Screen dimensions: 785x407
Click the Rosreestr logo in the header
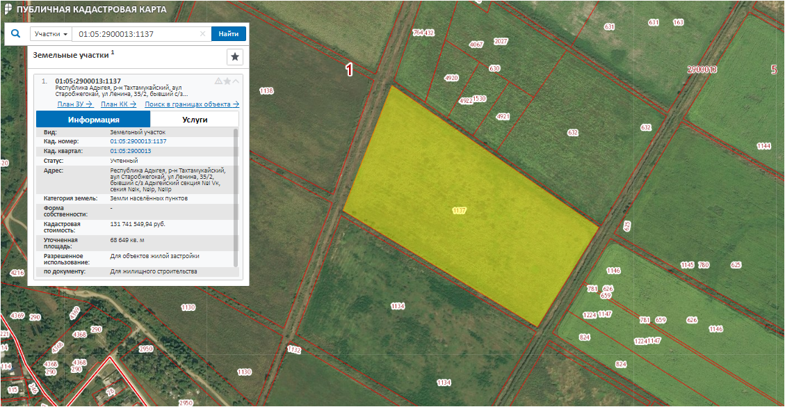pyautogui.click(x=8, y=9)
